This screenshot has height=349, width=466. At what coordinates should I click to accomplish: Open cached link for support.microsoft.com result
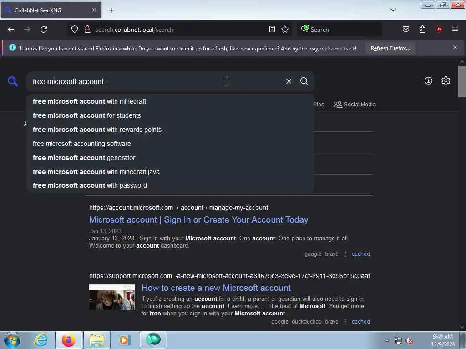tap(361, 322)
